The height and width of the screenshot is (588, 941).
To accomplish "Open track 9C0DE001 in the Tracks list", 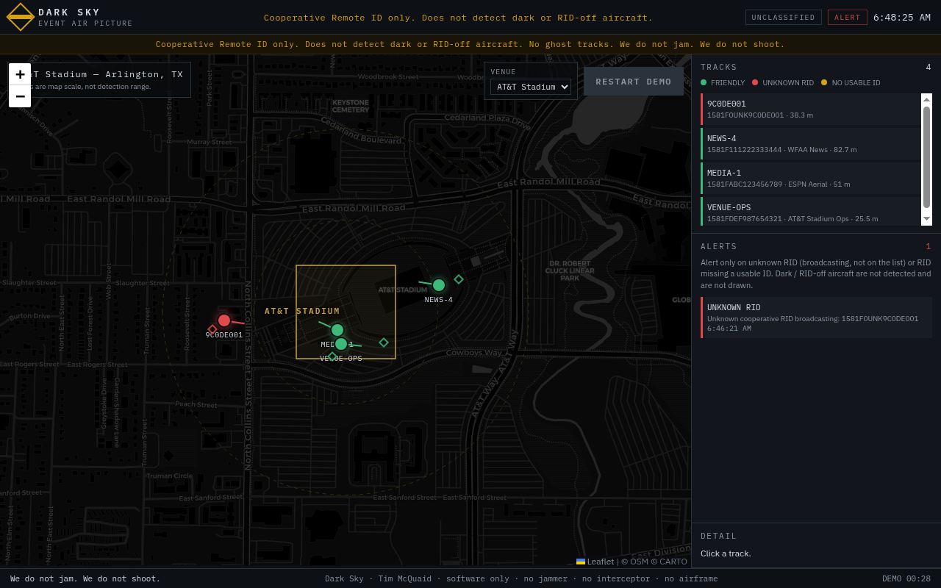I will [x=810, y=109].
